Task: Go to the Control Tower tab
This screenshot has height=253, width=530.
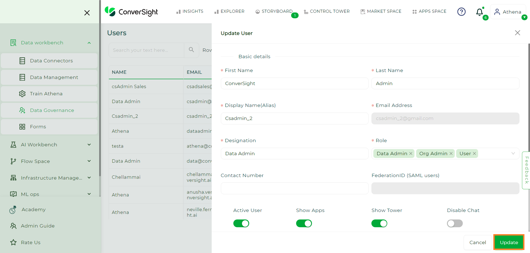Action: point(327,11)
